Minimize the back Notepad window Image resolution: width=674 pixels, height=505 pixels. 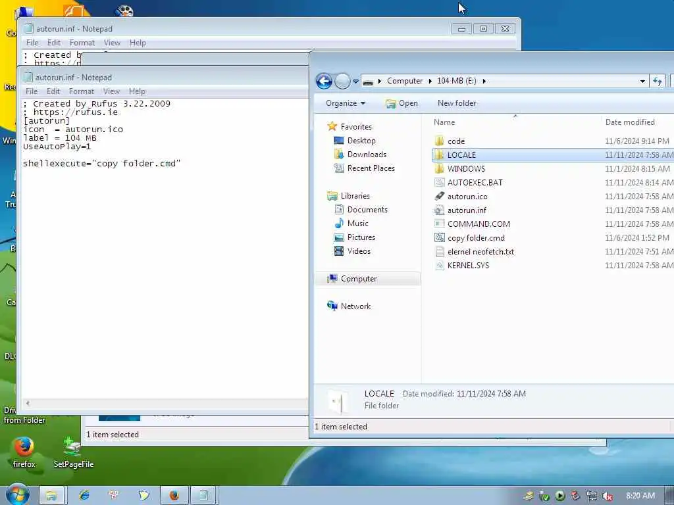[x=461, y=29]
